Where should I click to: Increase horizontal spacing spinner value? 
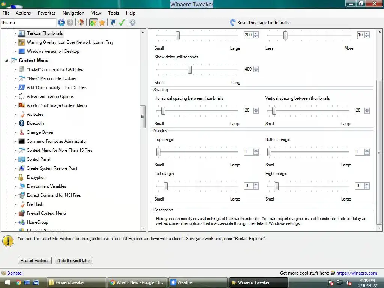coord(256,109)
